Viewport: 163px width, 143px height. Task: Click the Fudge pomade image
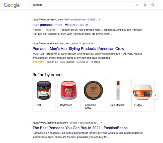142,90
